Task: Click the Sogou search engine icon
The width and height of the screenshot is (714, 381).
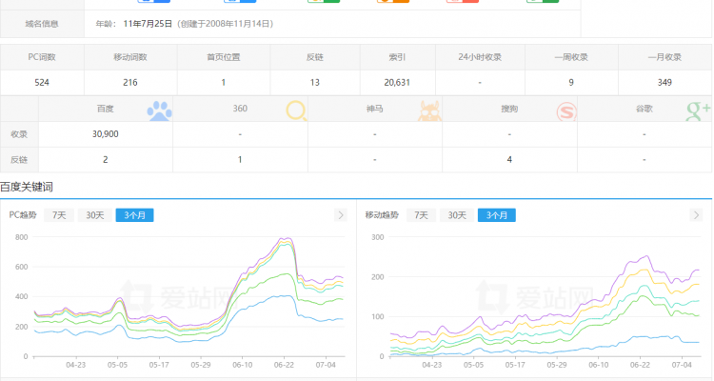Action: pos(567,110)
